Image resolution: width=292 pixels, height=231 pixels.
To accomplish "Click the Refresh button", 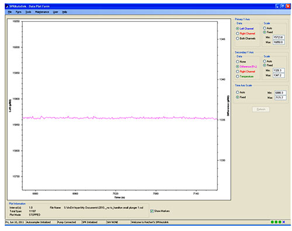I will pos(261,109).
